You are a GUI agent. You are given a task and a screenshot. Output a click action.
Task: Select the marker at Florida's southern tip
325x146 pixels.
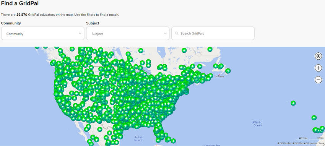pos(158,141)
